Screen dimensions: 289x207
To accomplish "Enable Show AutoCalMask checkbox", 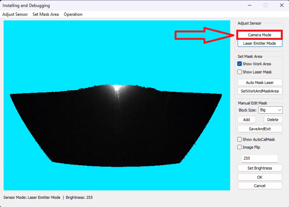I will click(x=239, y=139).
